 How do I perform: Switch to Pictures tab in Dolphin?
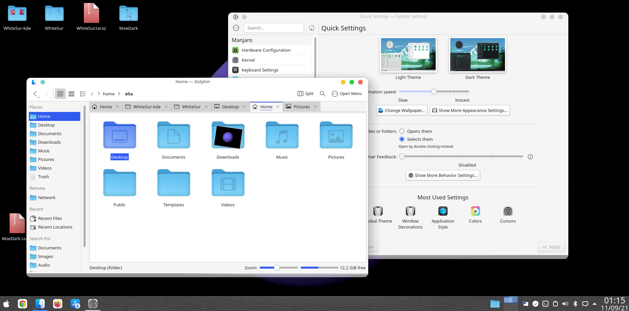(x=301, y=107)
